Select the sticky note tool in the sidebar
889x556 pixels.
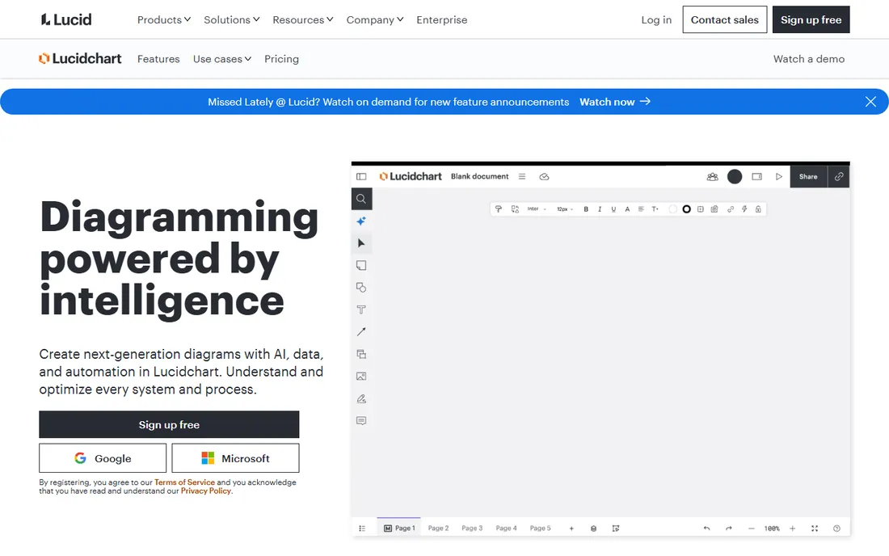pos(361,265)
